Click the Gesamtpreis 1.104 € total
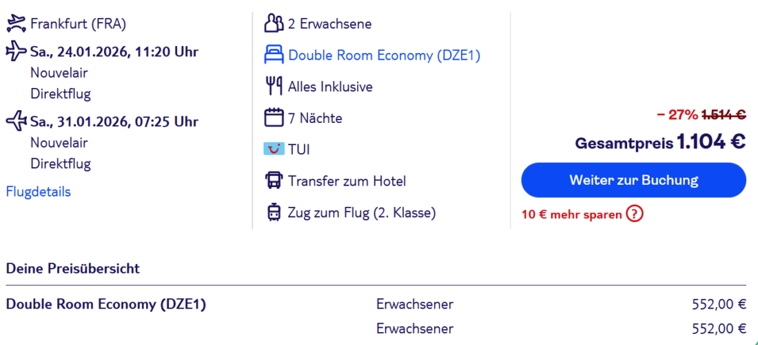The image size is (758, 345). tap(660, 142)
